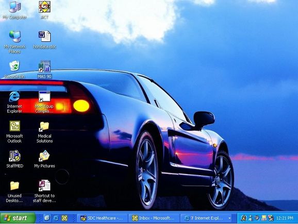
Task: Click the yellow-and-grey tray icon
Action: tap(264, 218)
